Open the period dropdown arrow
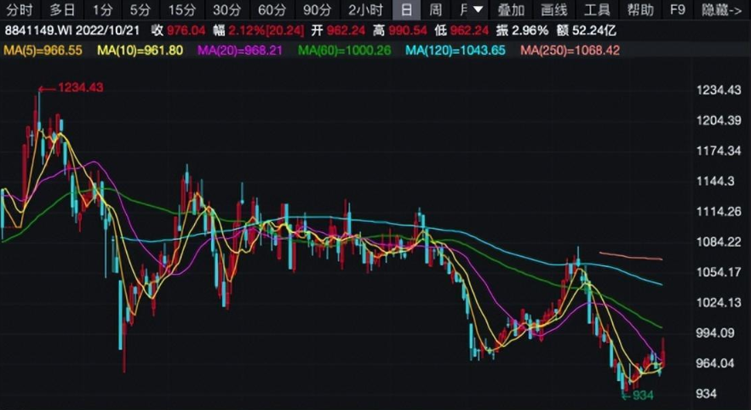The image size is (751, 410). (479, 10)
